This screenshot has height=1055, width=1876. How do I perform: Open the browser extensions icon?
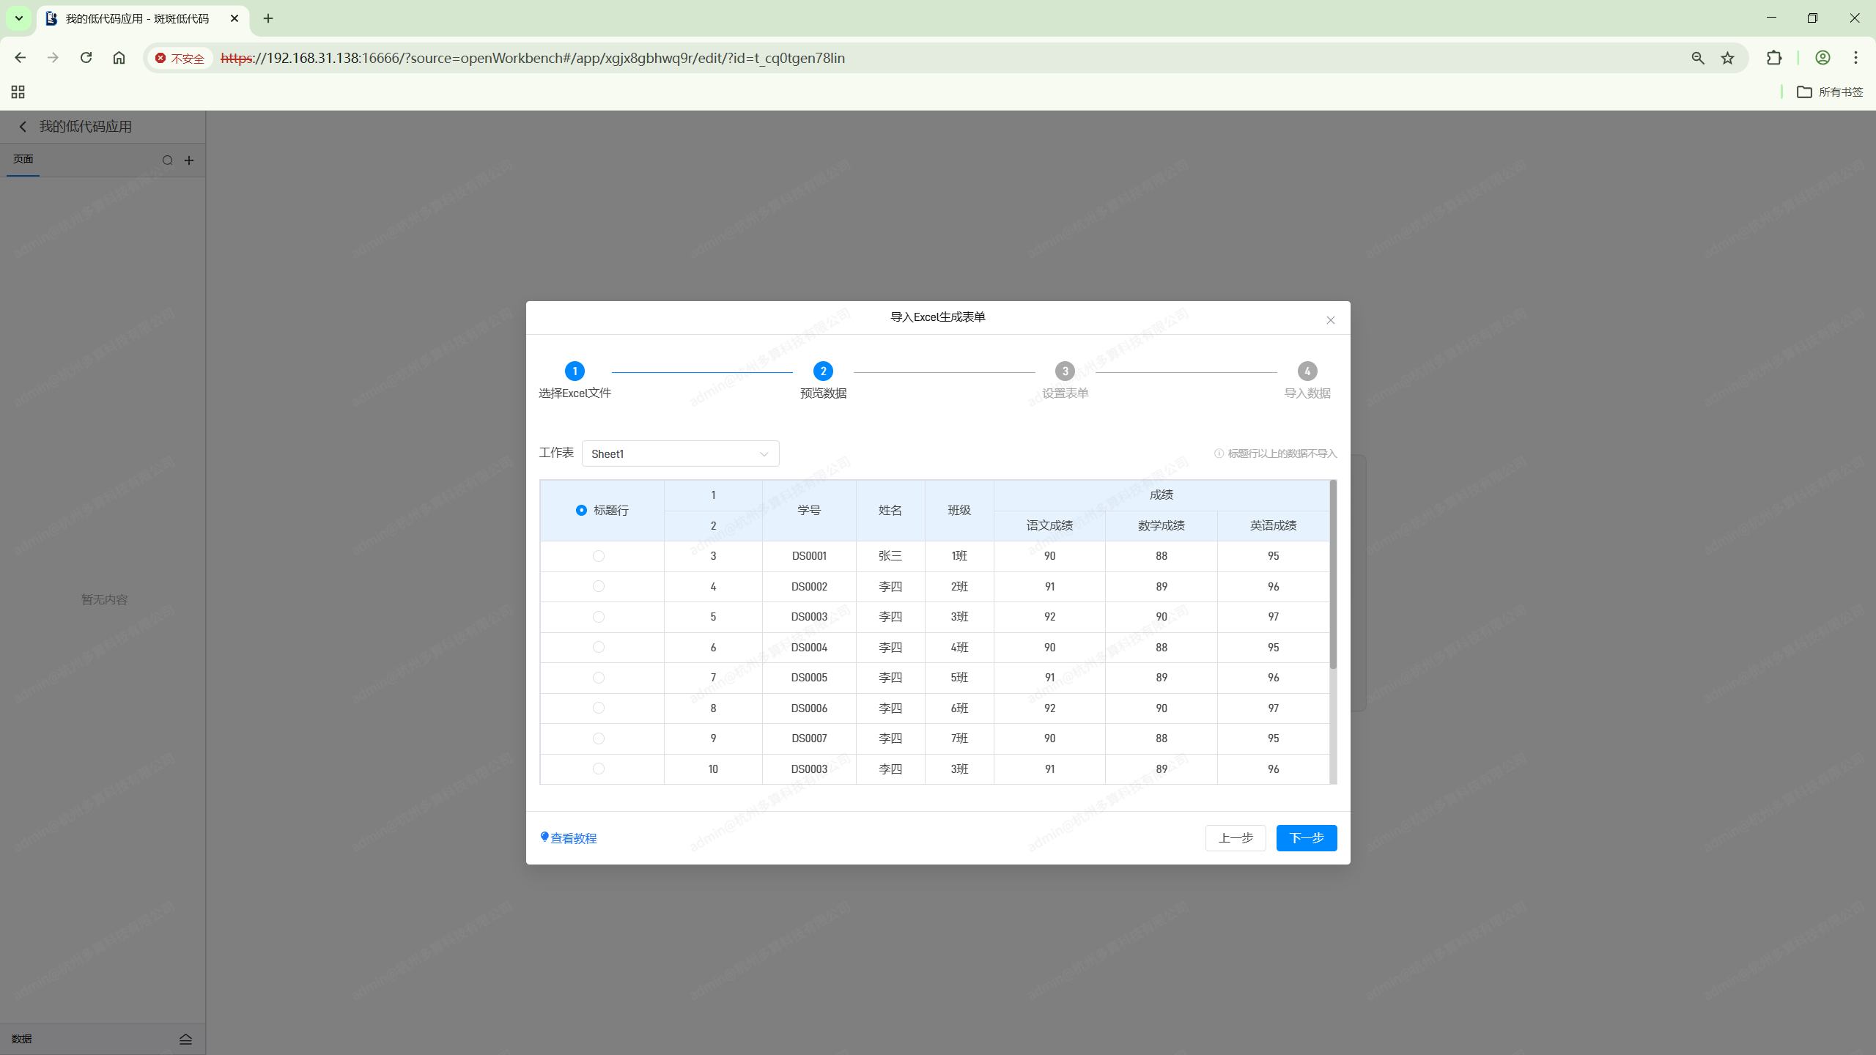tap(1773, 58)
